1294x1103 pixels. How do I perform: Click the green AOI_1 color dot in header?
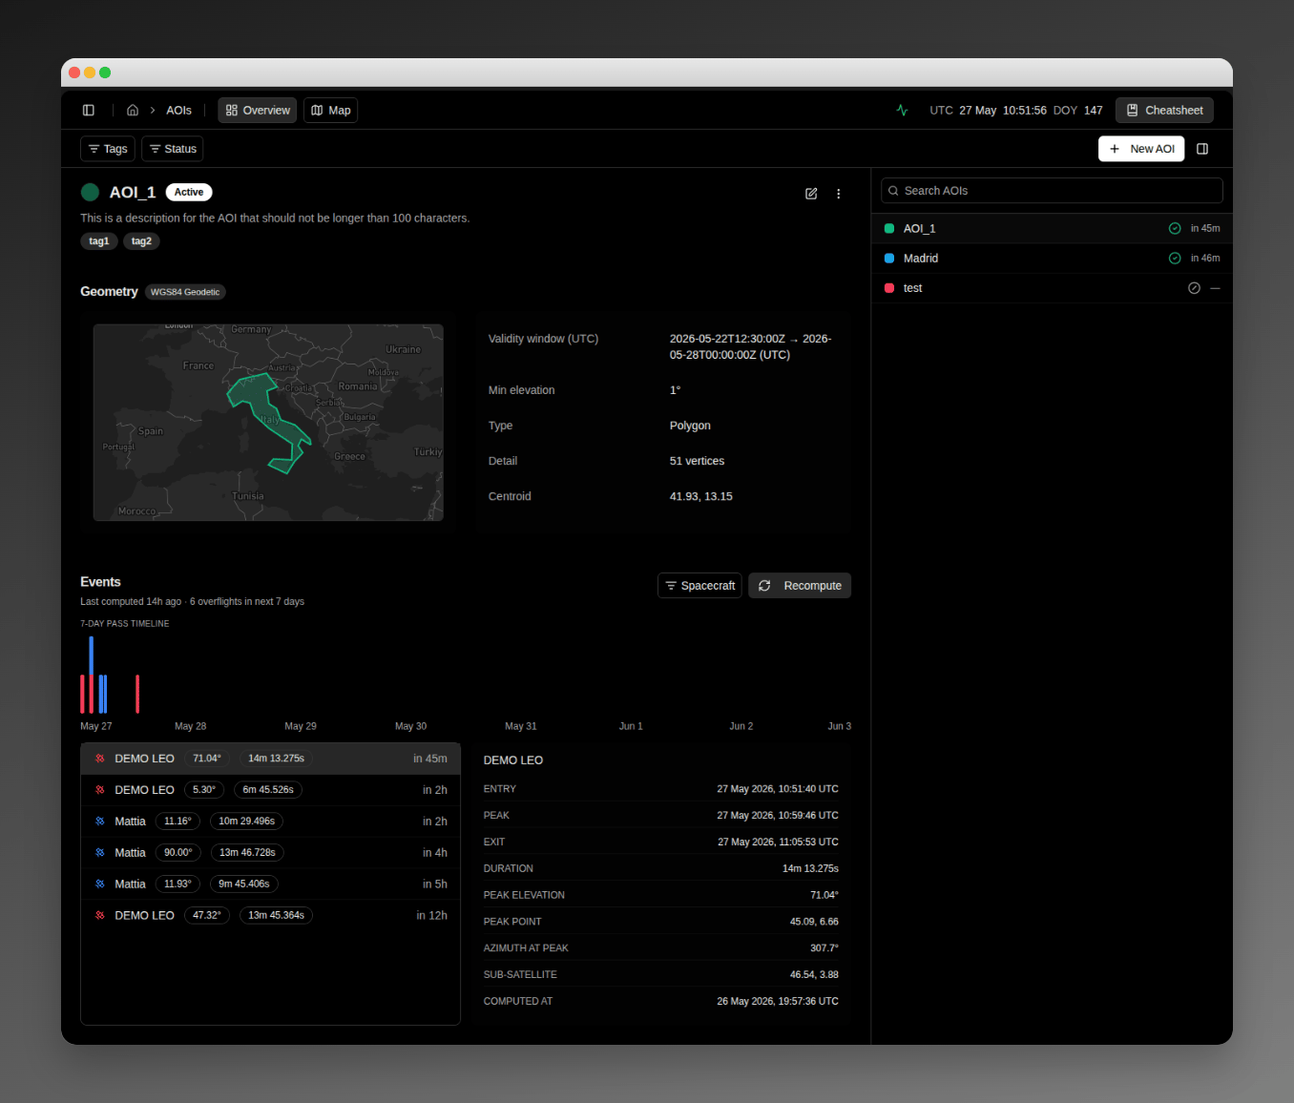point(91,193)
